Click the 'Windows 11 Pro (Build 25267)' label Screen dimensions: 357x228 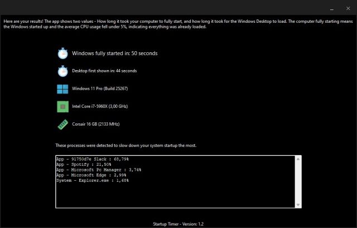coord(100,88)
